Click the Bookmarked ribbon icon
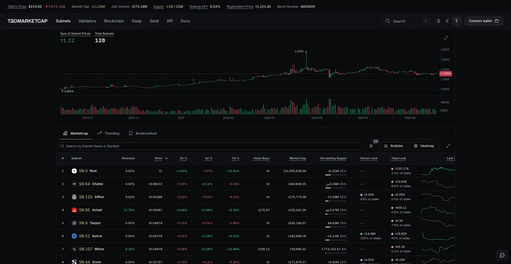Image resolution: width=511 pixels, height=264 pixels. coord(131,133)
